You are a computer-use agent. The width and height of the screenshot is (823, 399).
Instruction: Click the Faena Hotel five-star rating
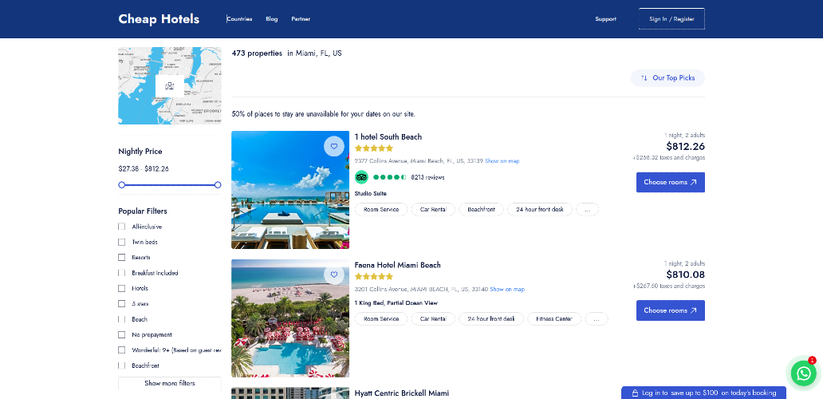pyautogui.click(x=374, y=277)
